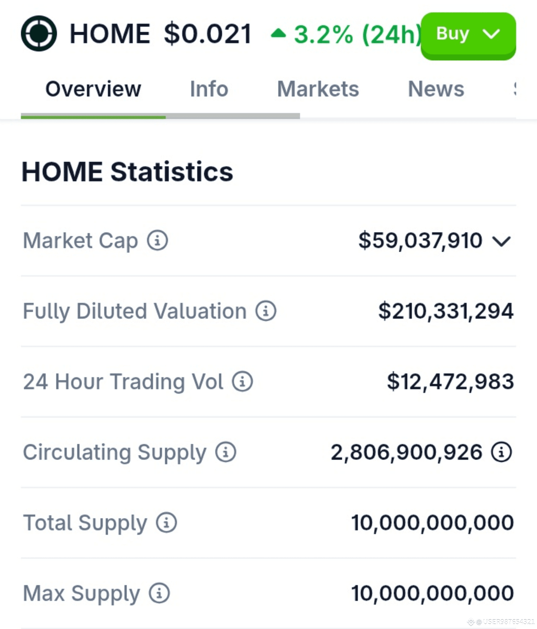Image resolution: width=537 pixels, height=629 pixels.
Task: Open the Buy dropdown arrow
Action: (491, 34)
